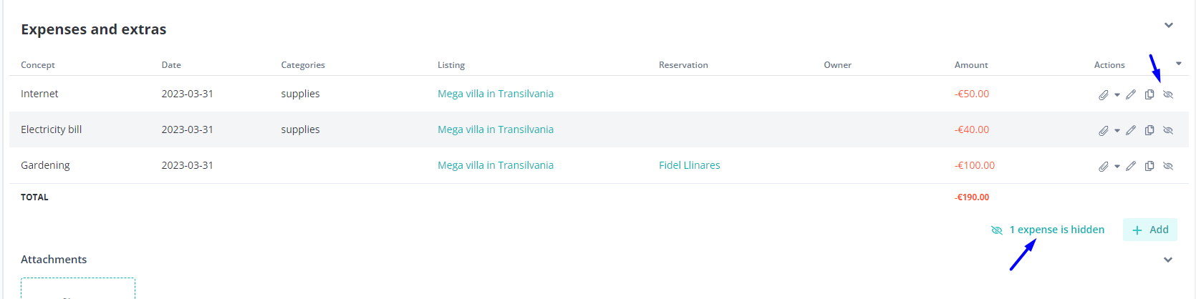The image size is (1196, 299).
Task: Show the 1 hidden expense
Action: [1048, 230]
